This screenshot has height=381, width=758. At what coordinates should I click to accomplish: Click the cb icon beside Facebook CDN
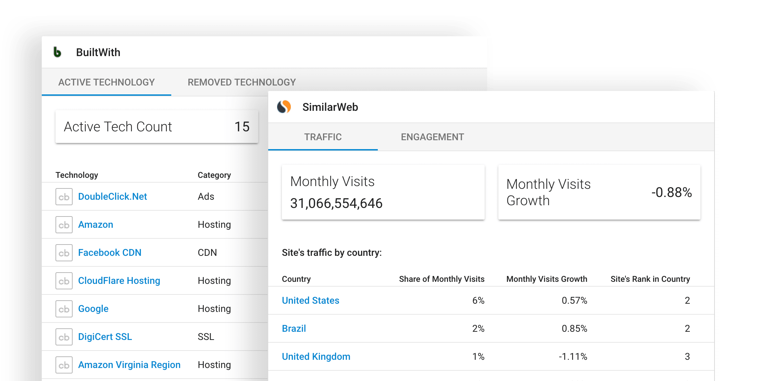64,253
